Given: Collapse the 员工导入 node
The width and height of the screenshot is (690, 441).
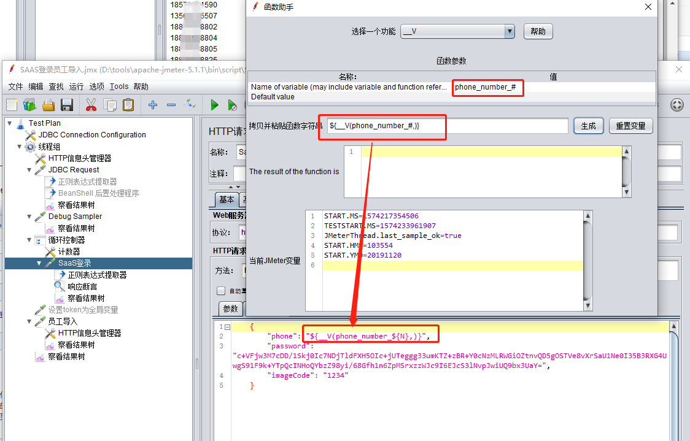Looking at the screenshot, I should (29, 321).
